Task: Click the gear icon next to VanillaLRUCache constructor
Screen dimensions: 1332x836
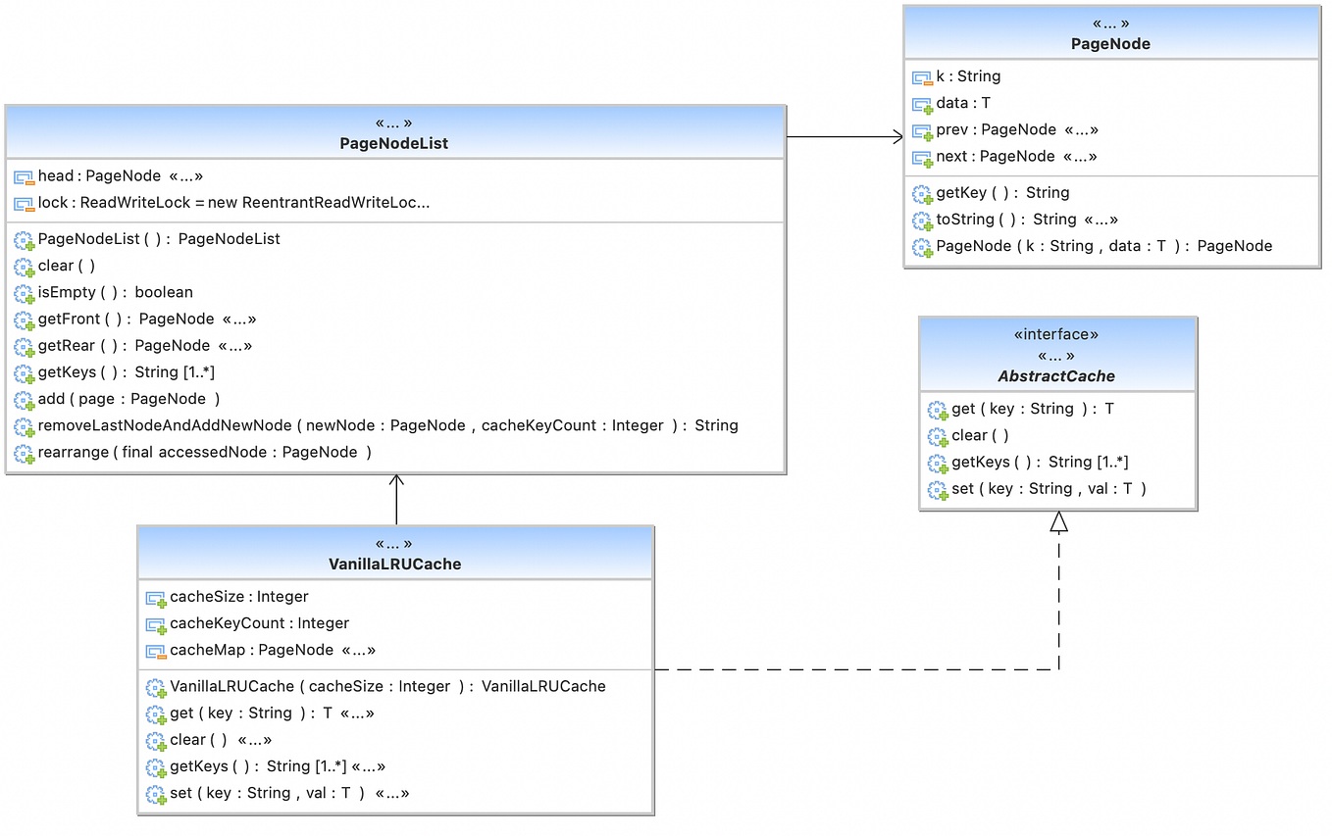Action: 155,687
